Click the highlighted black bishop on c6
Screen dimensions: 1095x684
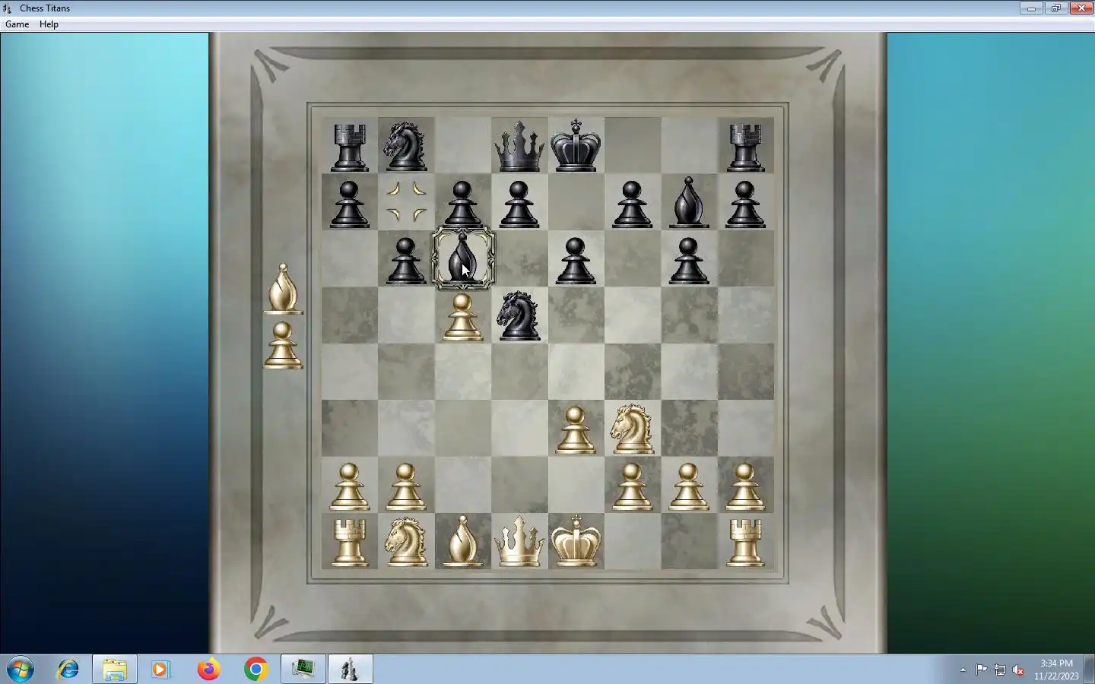(x=462, y=258)
